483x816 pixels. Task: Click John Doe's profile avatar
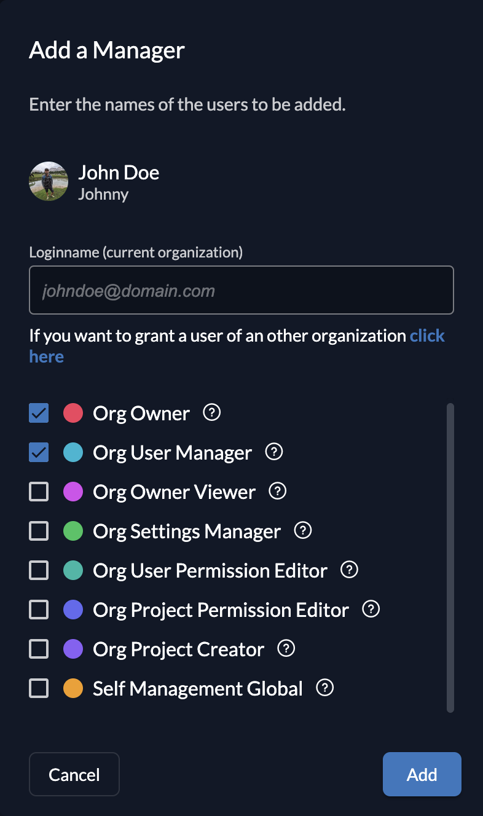[x=49, y=182]
